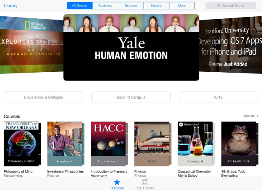Image resolution: width=262 pixels, height=191 pixels.
Task: Switch to the Science genre tab
Action: coord(131,5)
